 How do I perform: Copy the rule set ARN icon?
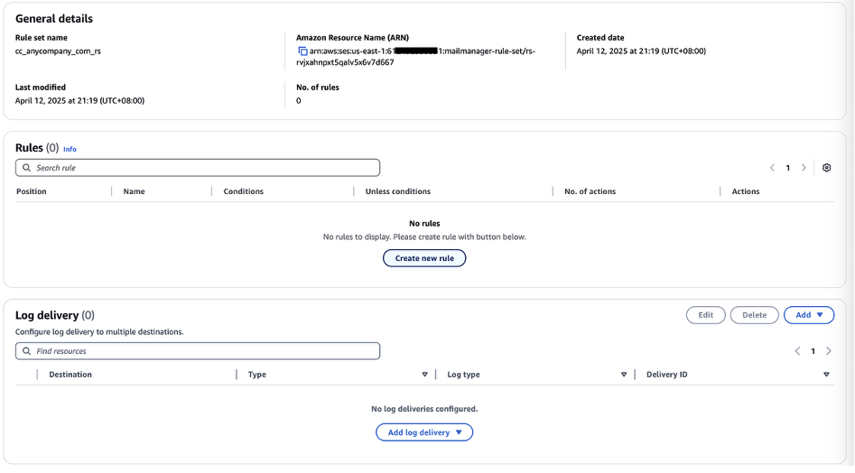click(x=302, y=51)
